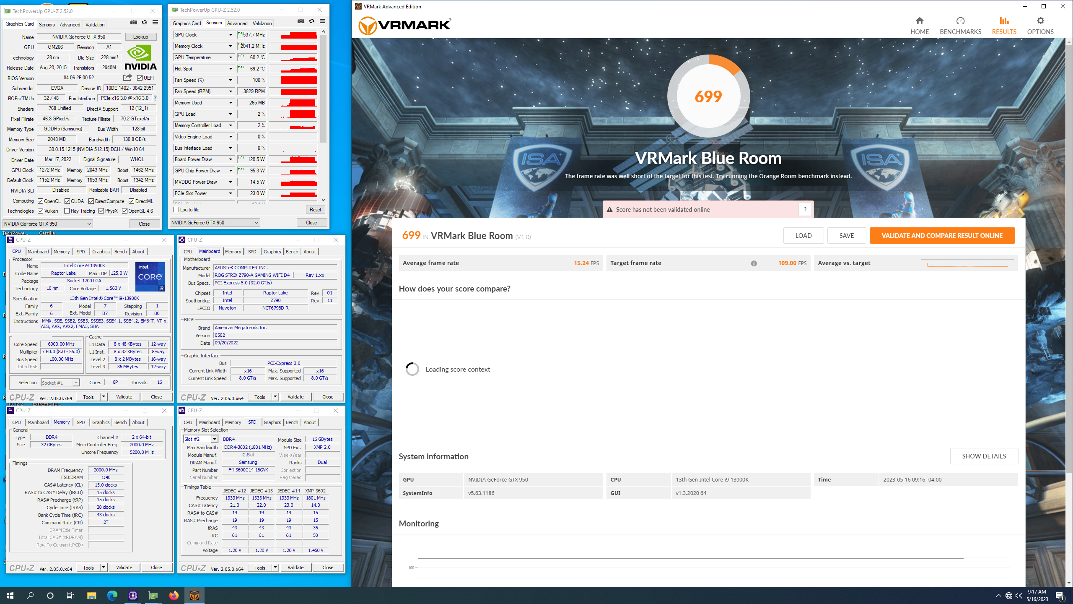Image resolution: width=1073 pixels, height=604 pixels.
Task: Click the VRMark taskbar icon
Action: (x=194, y=595)
